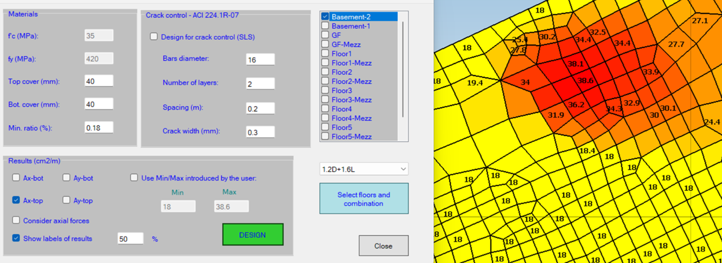Open the 1.2D+1.6L load combination dropdown
The height and width of the screenshot is (263, 722).
coord(364,169)
